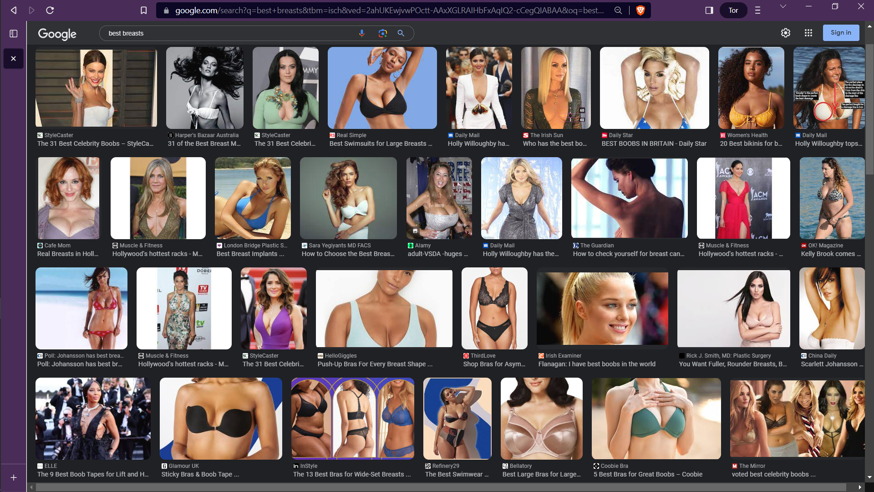Click the browser back navigation arrow

[x=14, y=10]
